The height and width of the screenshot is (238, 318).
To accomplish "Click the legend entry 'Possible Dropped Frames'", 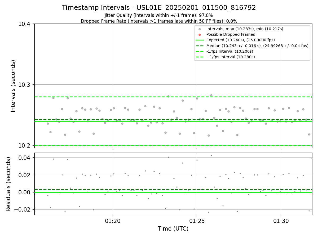I will tap(231, 34).
